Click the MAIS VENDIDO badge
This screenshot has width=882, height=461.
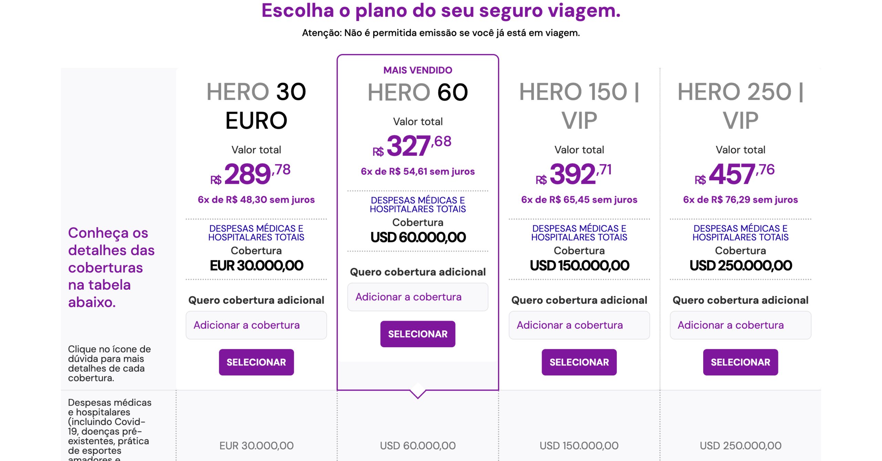[418, 70]
